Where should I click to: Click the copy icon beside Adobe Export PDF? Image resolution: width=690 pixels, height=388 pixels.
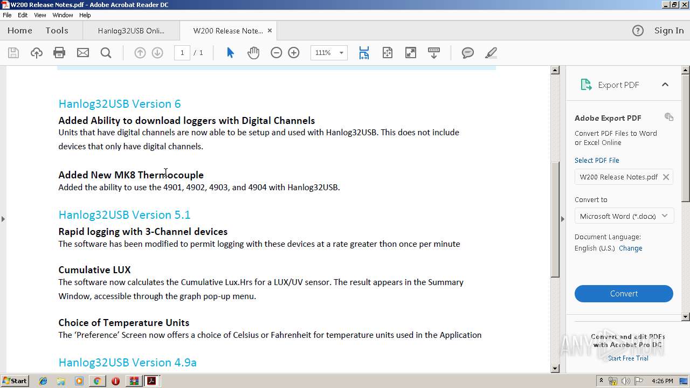[x=669, y=117]
